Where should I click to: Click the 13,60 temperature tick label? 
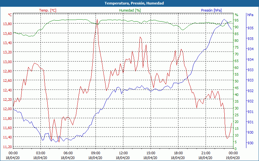7,33
